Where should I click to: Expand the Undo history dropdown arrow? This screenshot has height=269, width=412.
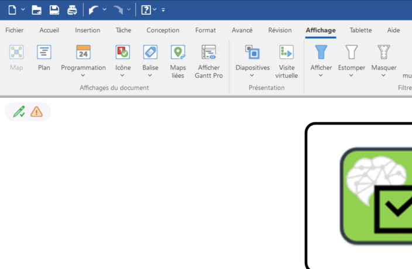tap(105, 9)
